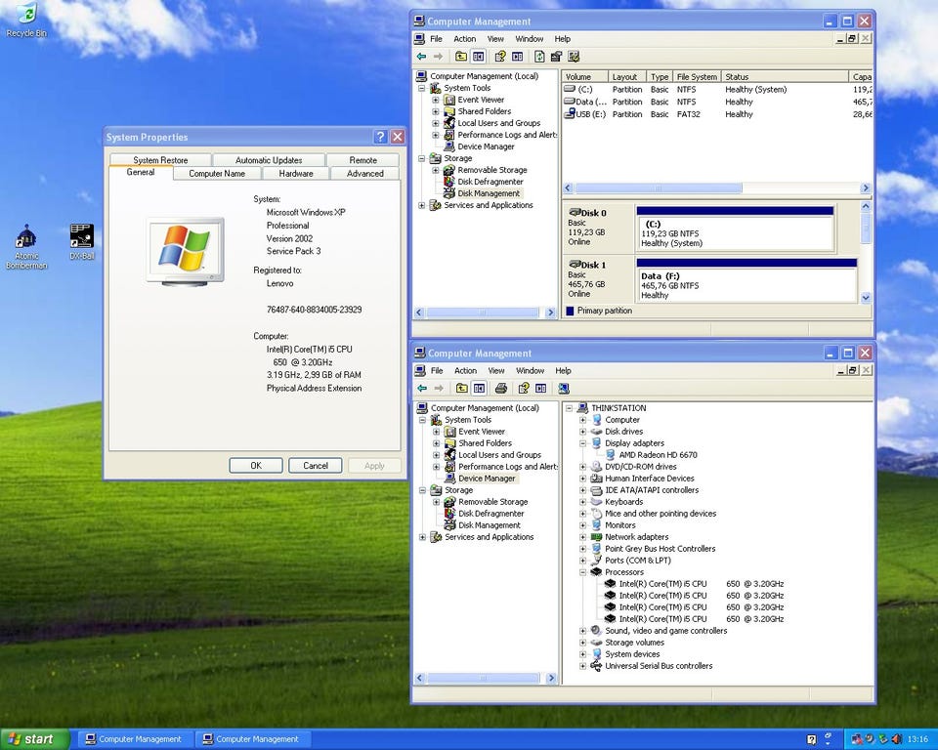Collapse the Processors node
This screenshot has height=750, width=938.
pos(583,572)
